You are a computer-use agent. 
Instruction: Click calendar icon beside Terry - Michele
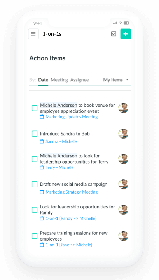click(42, 167)
